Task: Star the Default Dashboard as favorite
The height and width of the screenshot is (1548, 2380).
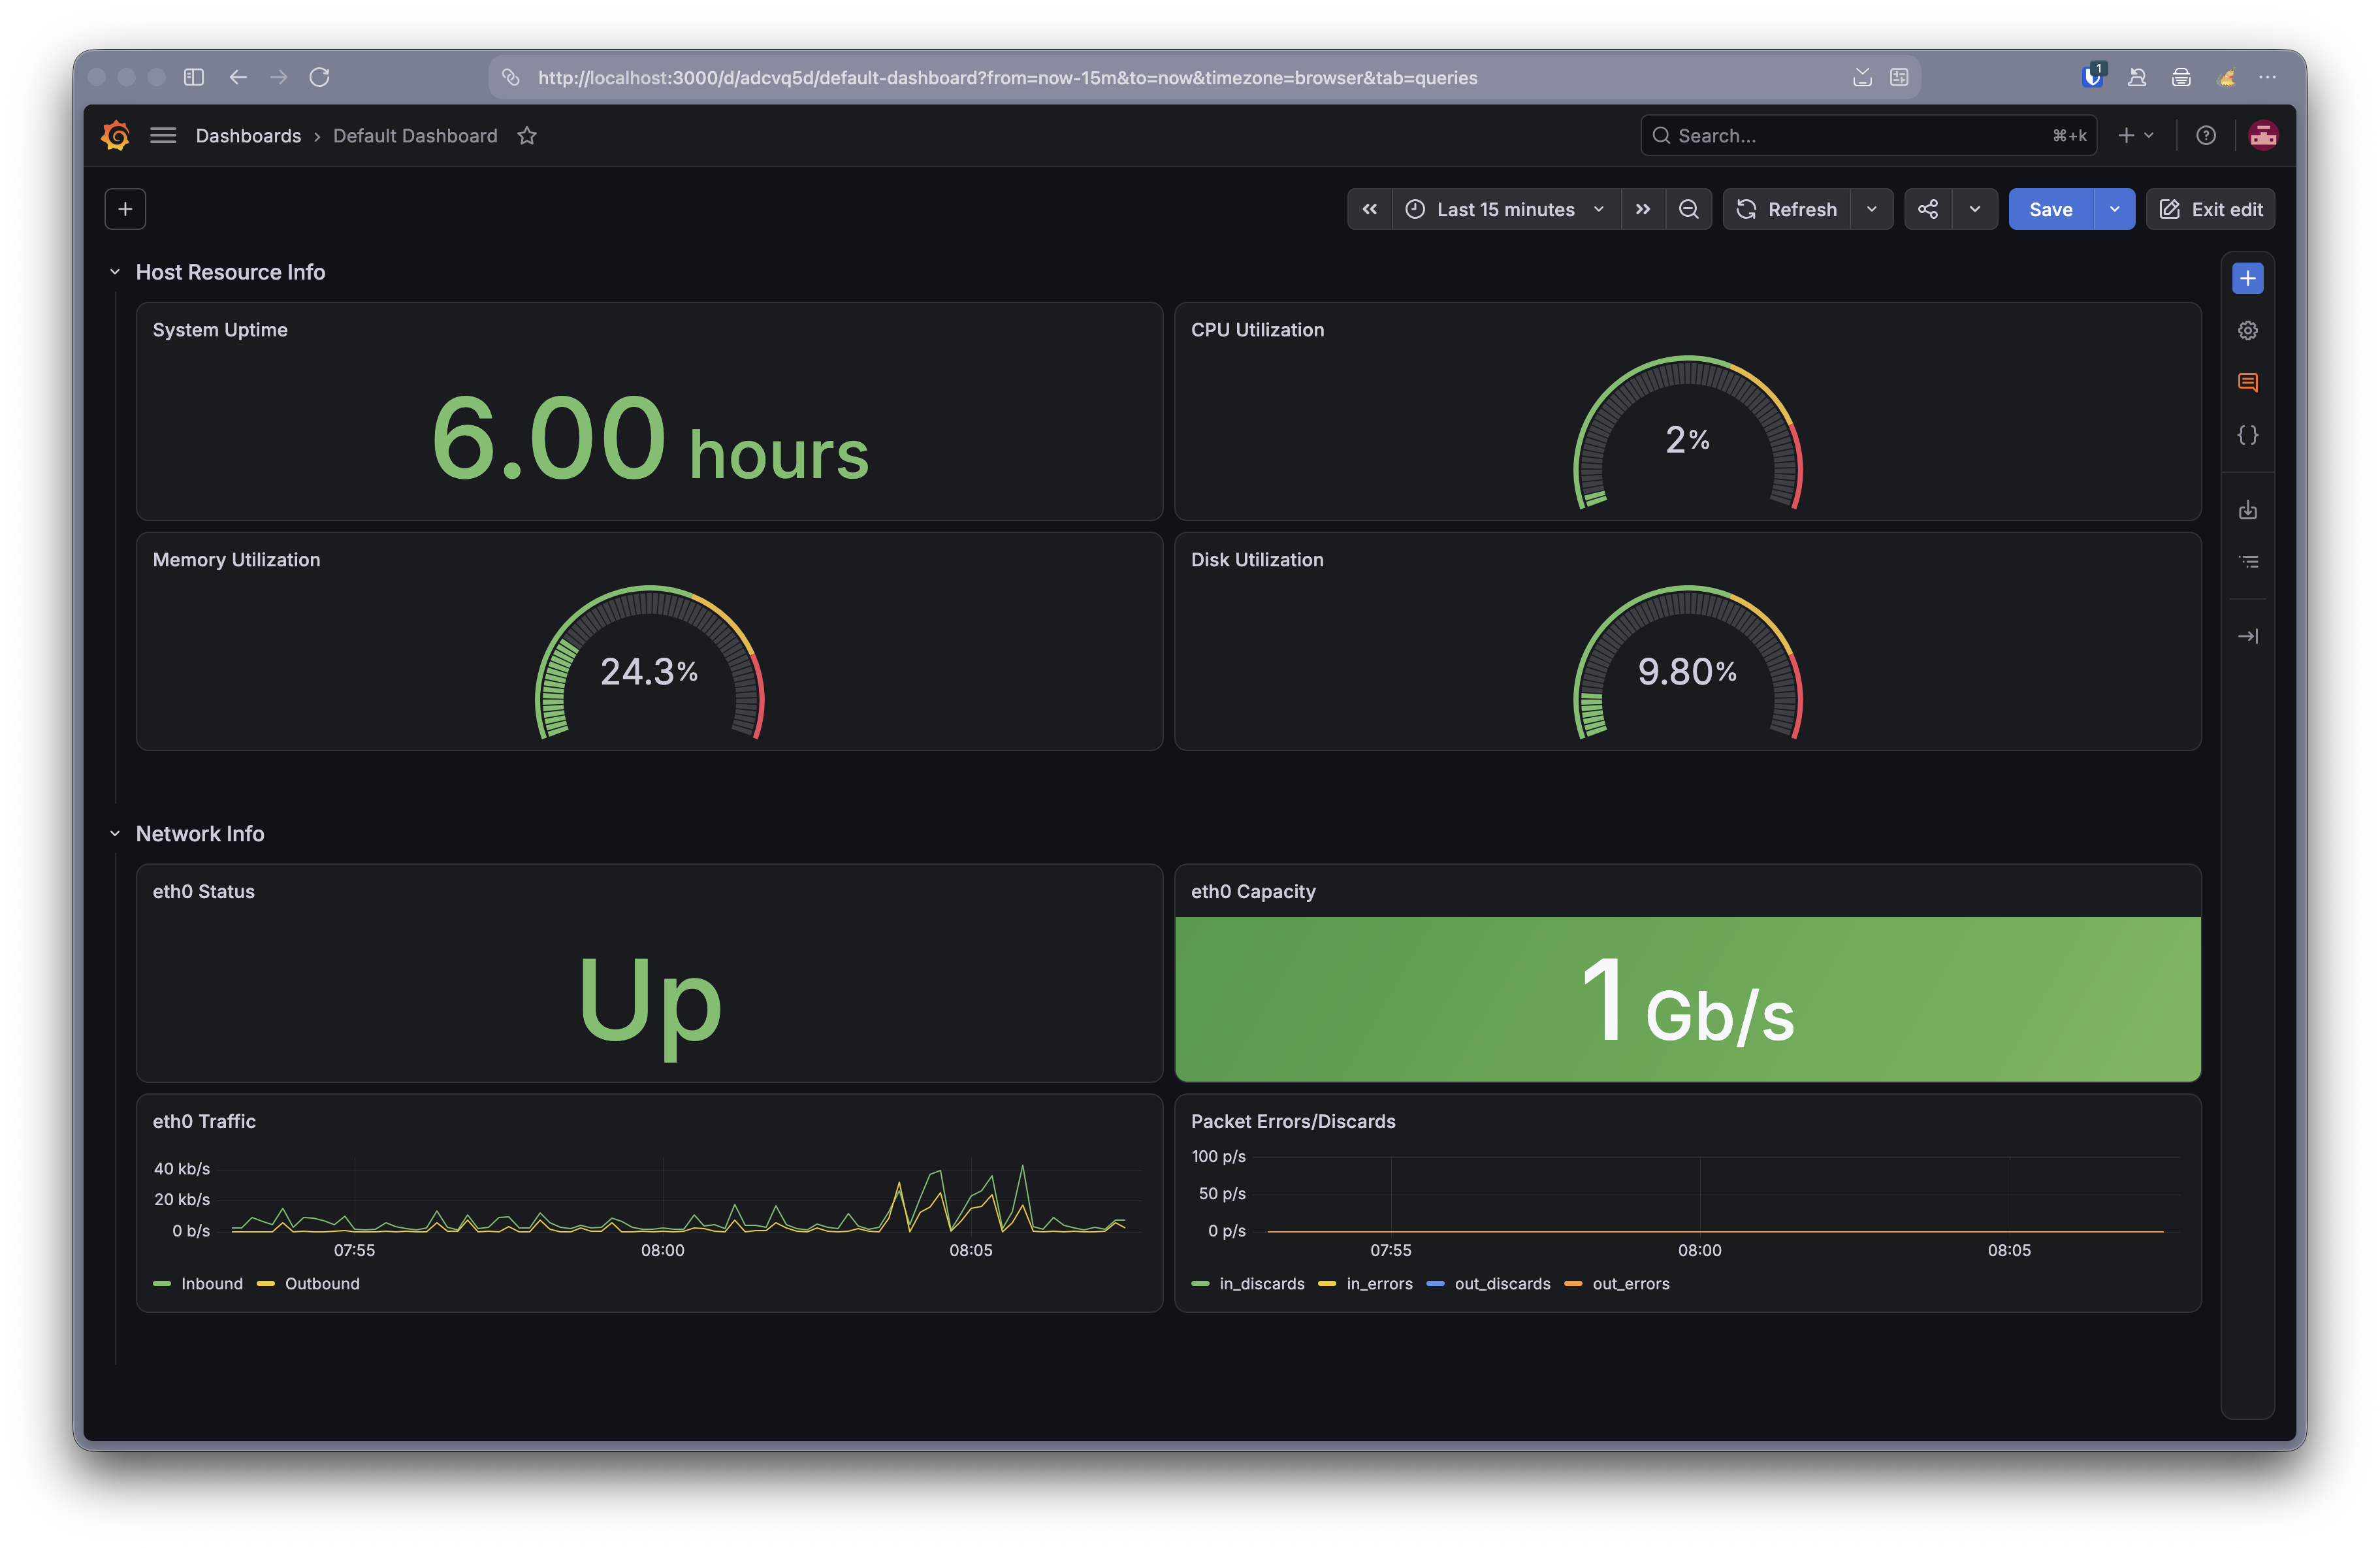Action: coord(527,136)
